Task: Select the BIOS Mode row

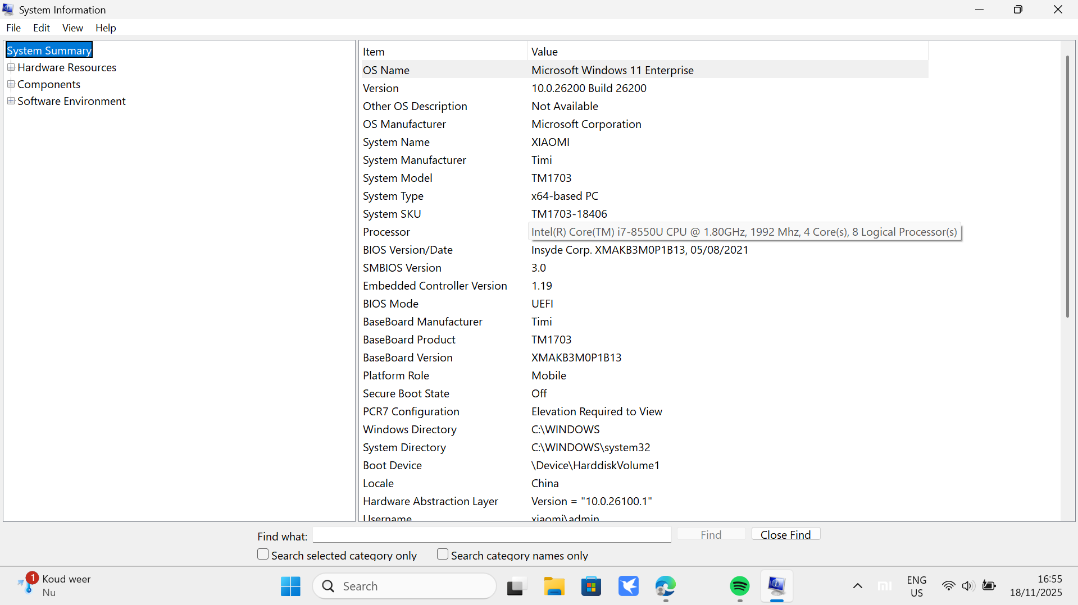Action: [x=644, y=304]
